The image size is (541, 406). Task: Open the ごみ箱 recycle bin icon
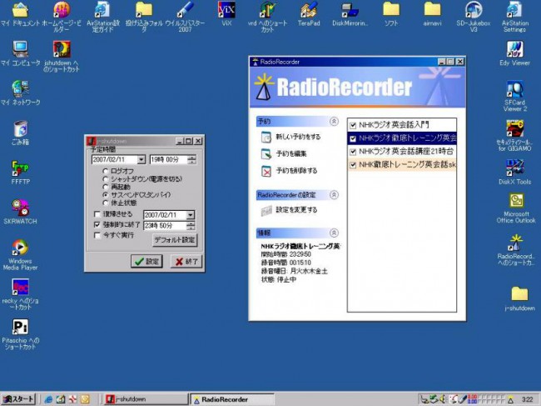point(20,128)
